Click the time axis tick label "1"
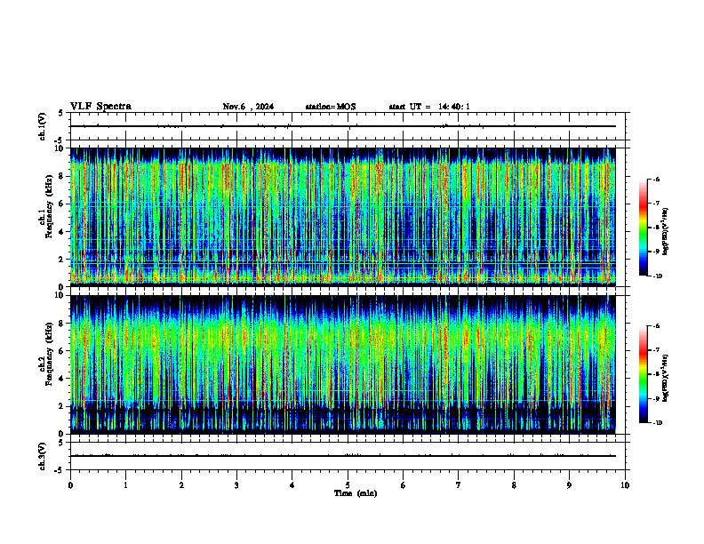The width and height of the screenshot is (704, 544). tap(125, 485)
